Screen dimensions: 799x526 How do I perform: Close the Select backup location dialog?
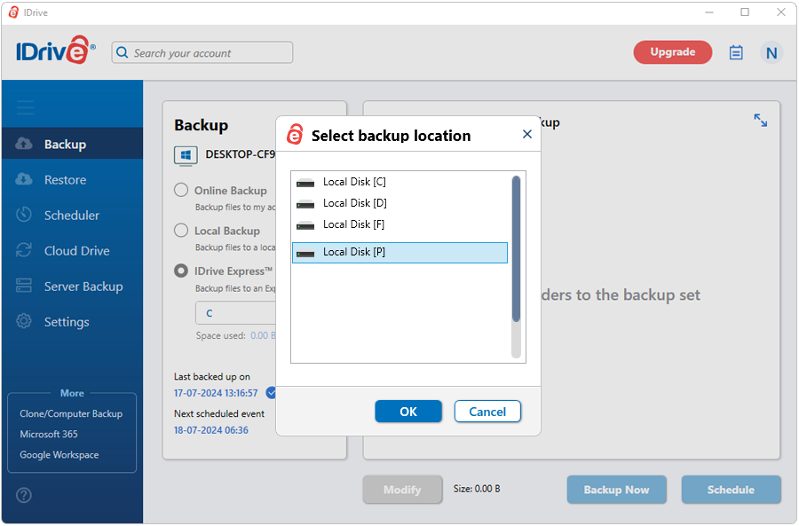click(x=526, y=134)
